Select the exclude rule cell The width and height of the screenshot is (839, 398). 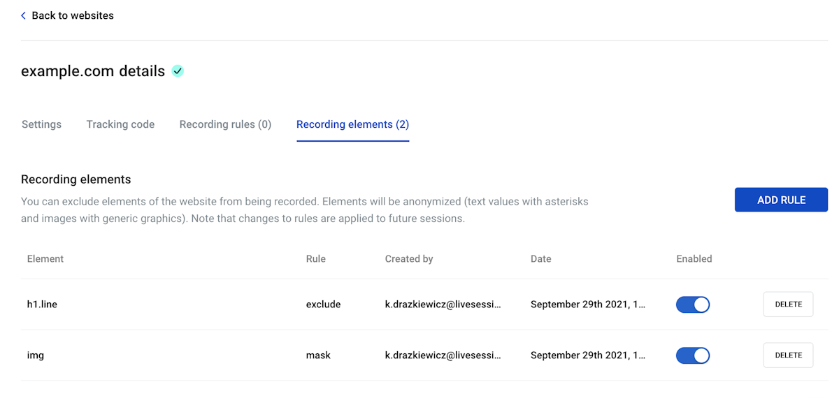tap(323, 304)
